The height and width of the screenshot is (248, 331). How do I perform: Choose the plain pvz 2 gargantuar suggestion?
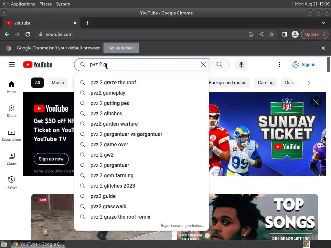click(142, 165)
